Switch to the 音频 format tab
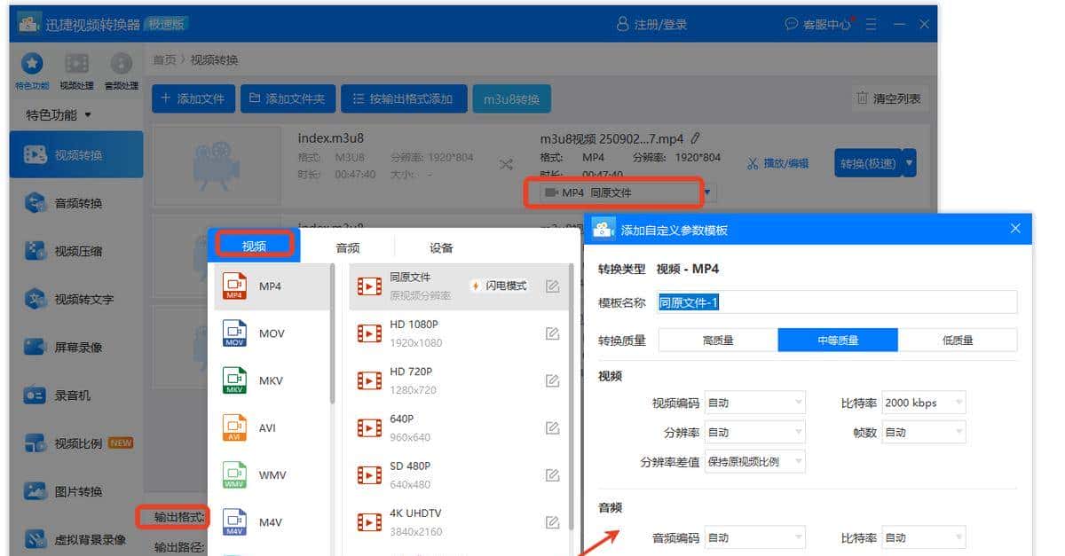 tap(348, 247)
